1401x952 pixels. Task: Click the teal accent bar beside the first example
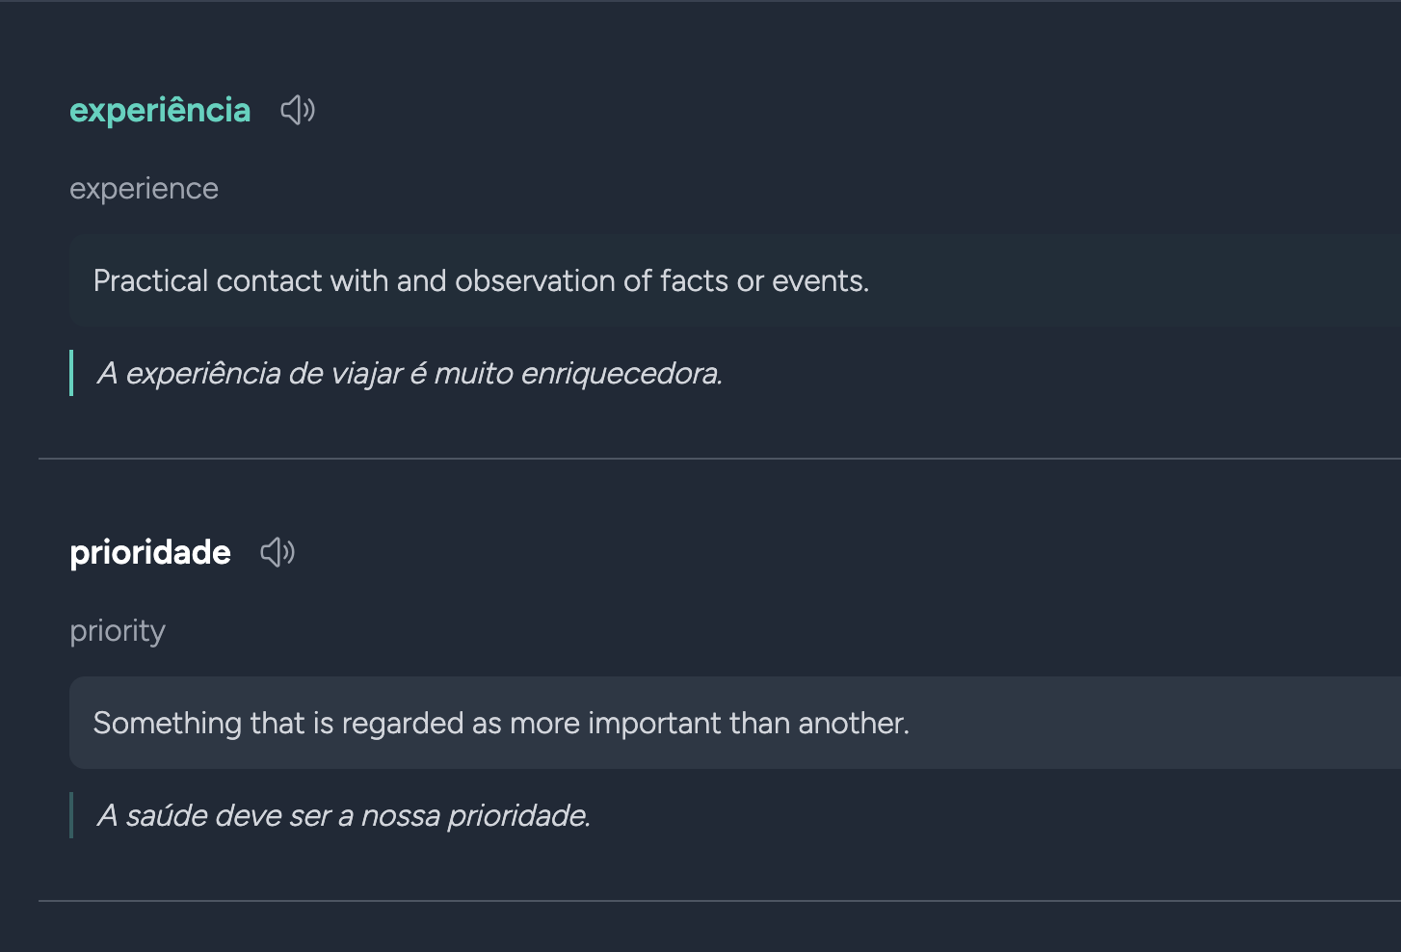coord(71,373)
